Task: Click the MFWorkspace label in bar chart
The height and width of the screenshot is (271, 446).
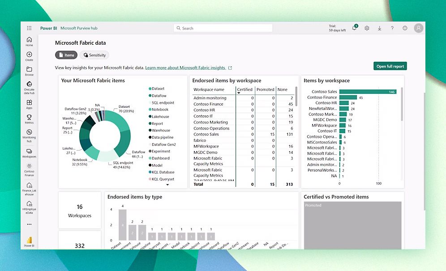Action: coord(324,125)
